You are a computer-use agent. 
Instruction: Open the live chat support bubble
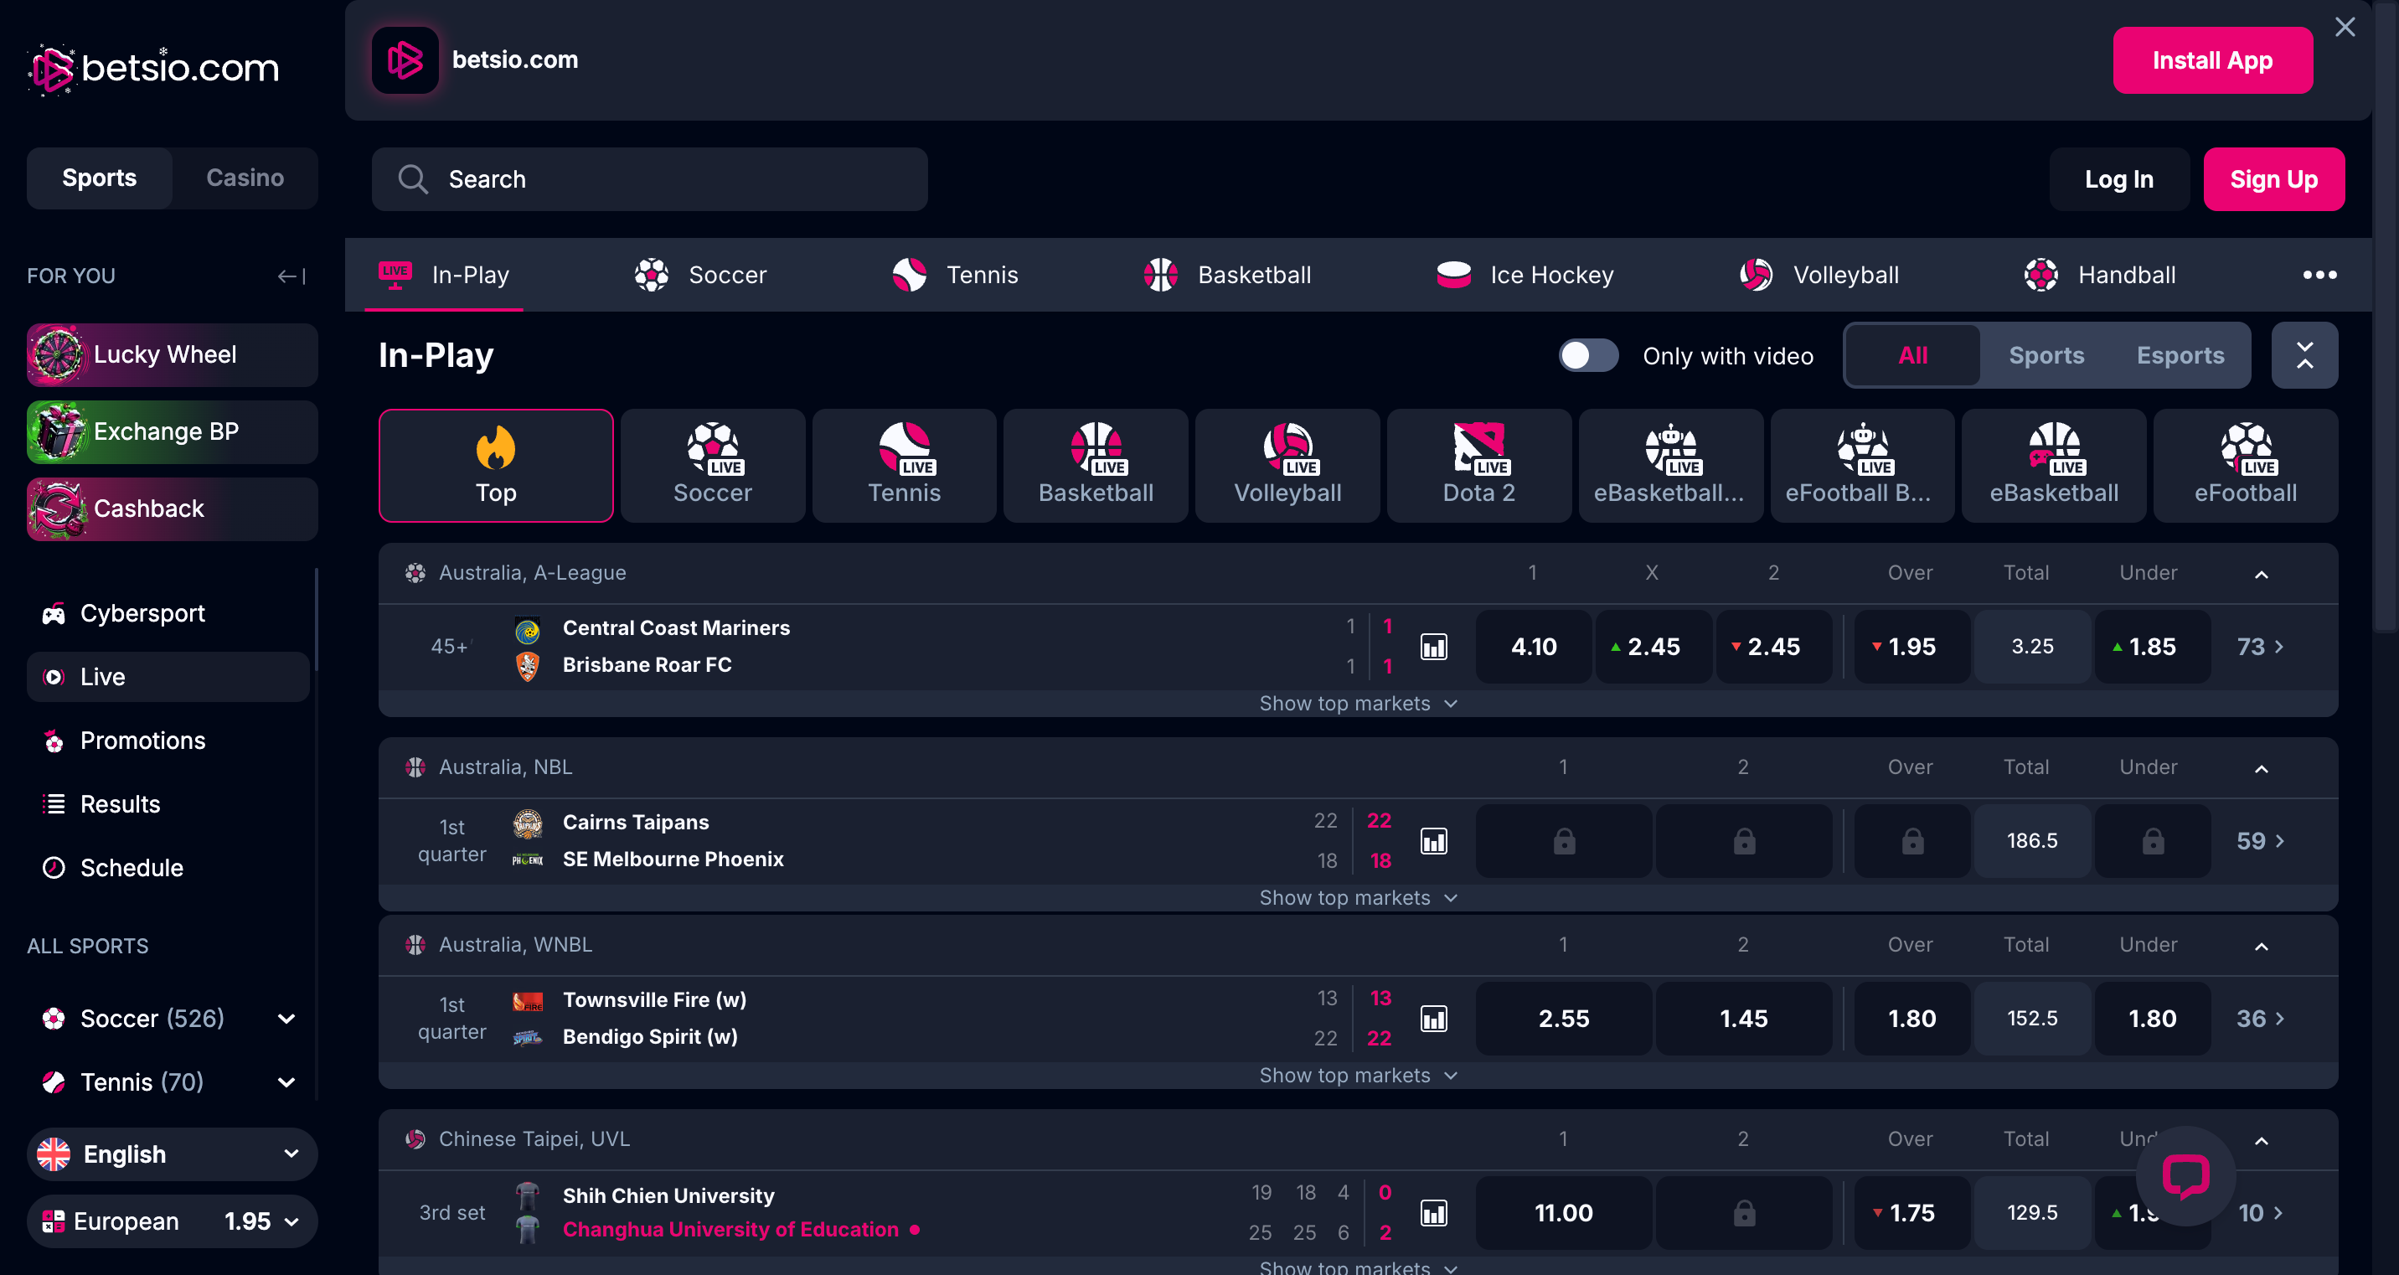click(x=2185, y=1175)
